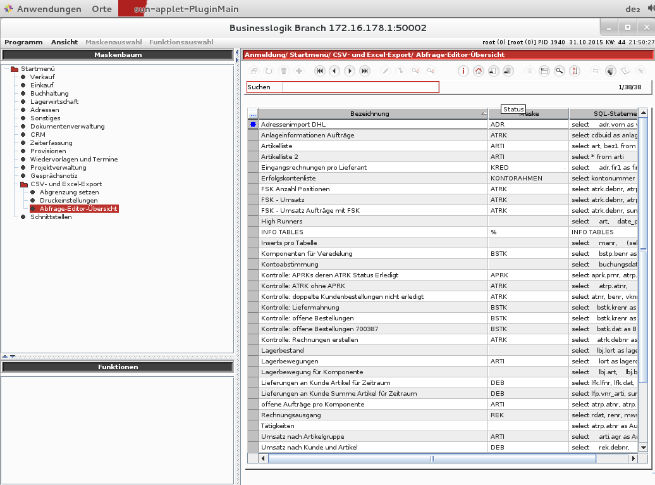Image resolution: width=655 pixels, height=485 pixels.
Task: Open the Ansicht menu
Action: [x=64, y=42]
